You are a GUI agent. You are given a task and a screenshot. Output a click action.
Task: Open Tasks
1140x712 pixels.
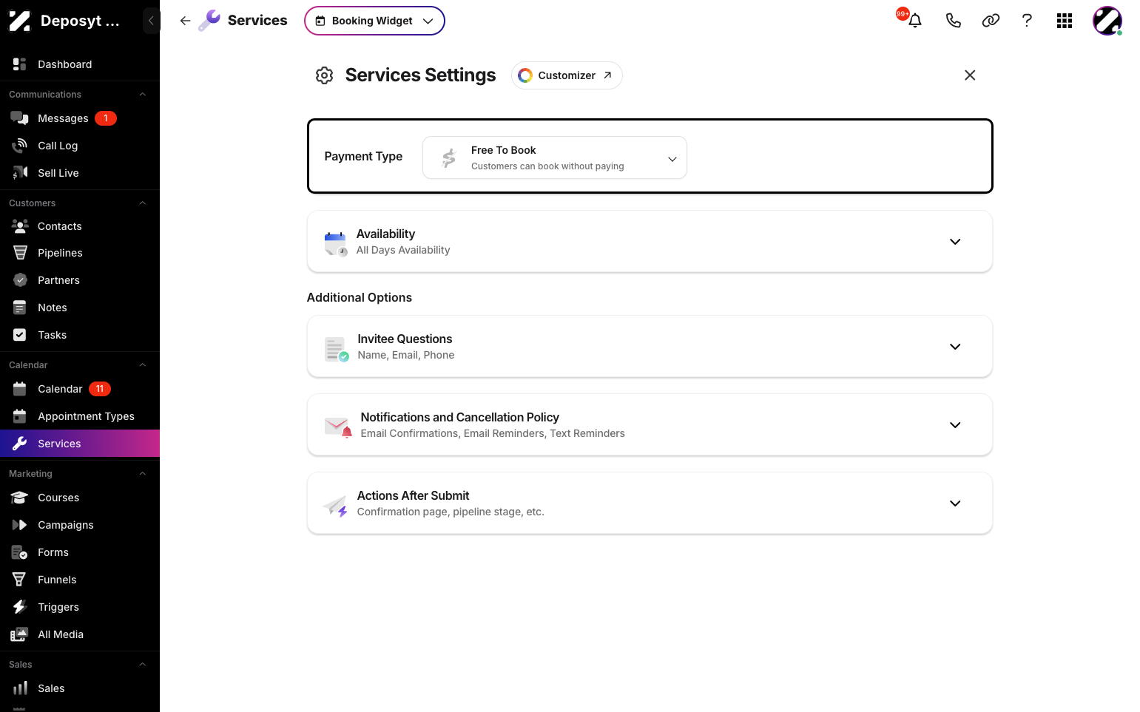[80, 335]
